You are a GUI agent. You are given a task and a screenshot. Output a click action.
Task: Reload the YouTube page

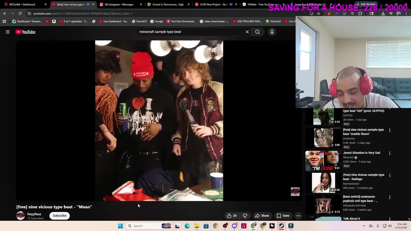[20, 13]
